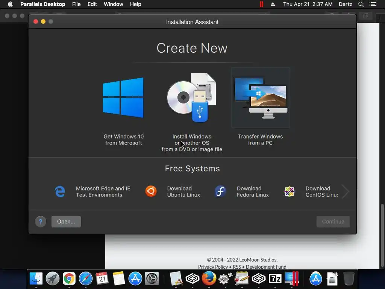Select Download Fedora Linux label
The width and height of the screenshot is (385, 289).
coord(253,192)
